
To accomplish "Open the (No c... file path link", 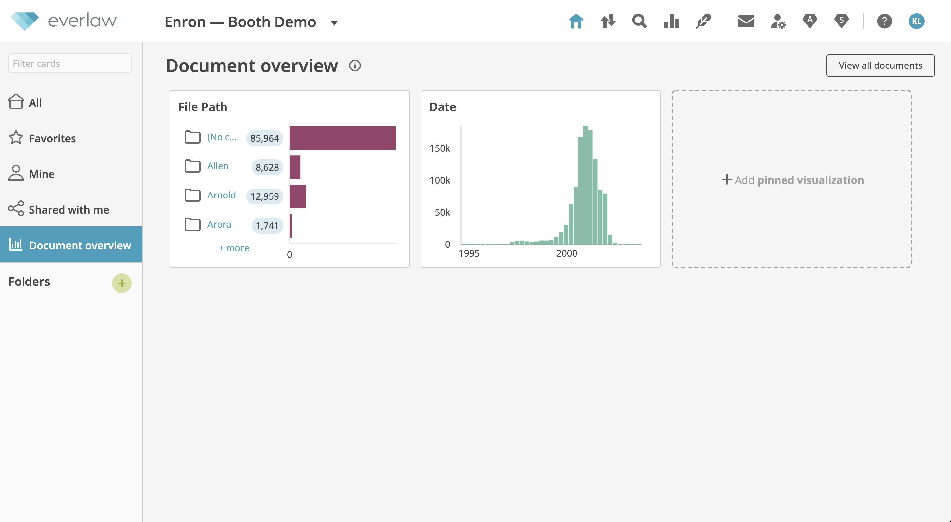I will coord(222,137).
